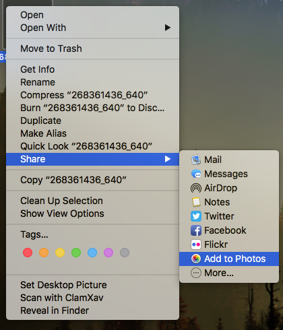Select Clean Up Selection

coord(92,201)
